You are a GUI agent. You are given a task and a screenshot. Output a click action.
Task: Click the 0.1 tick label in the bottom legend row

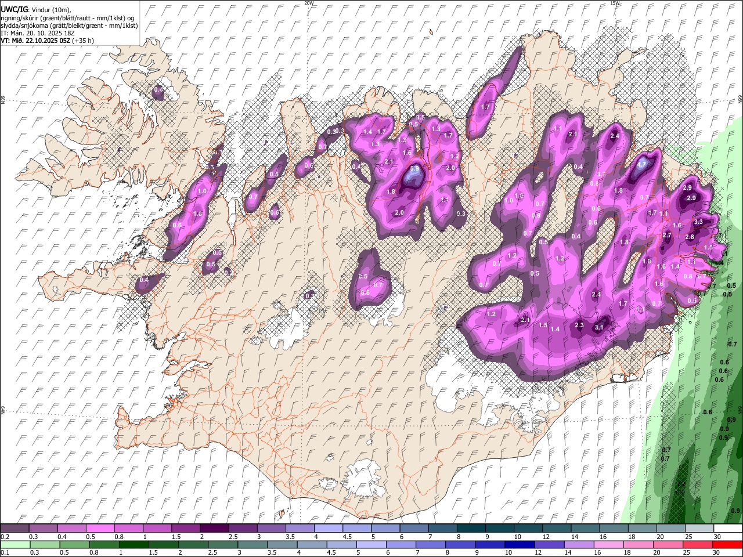point(5,553)
